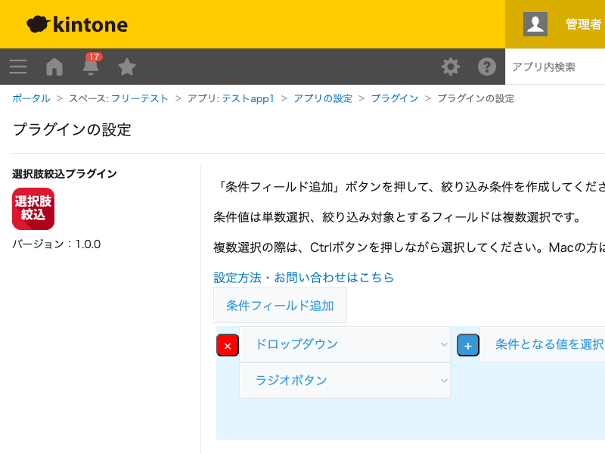
Task: Open the ラジオボタン field selector
Action: pyautogui.click(x=345, y=381)
